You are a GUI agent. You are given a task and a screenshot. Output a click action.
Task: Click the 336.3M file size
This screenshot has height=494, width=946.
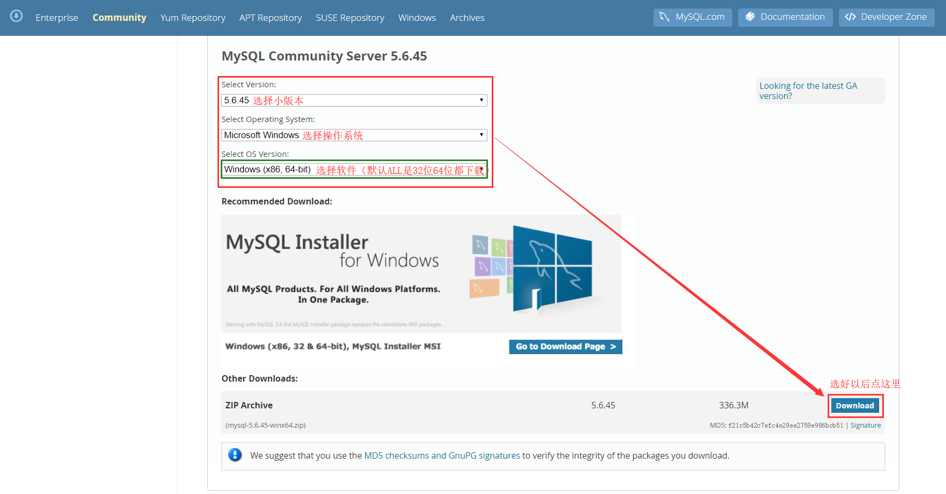coord(734,405)
